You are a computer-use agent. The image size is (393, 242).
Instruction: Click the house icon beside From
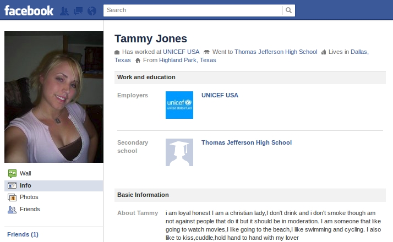pos(138,61)
